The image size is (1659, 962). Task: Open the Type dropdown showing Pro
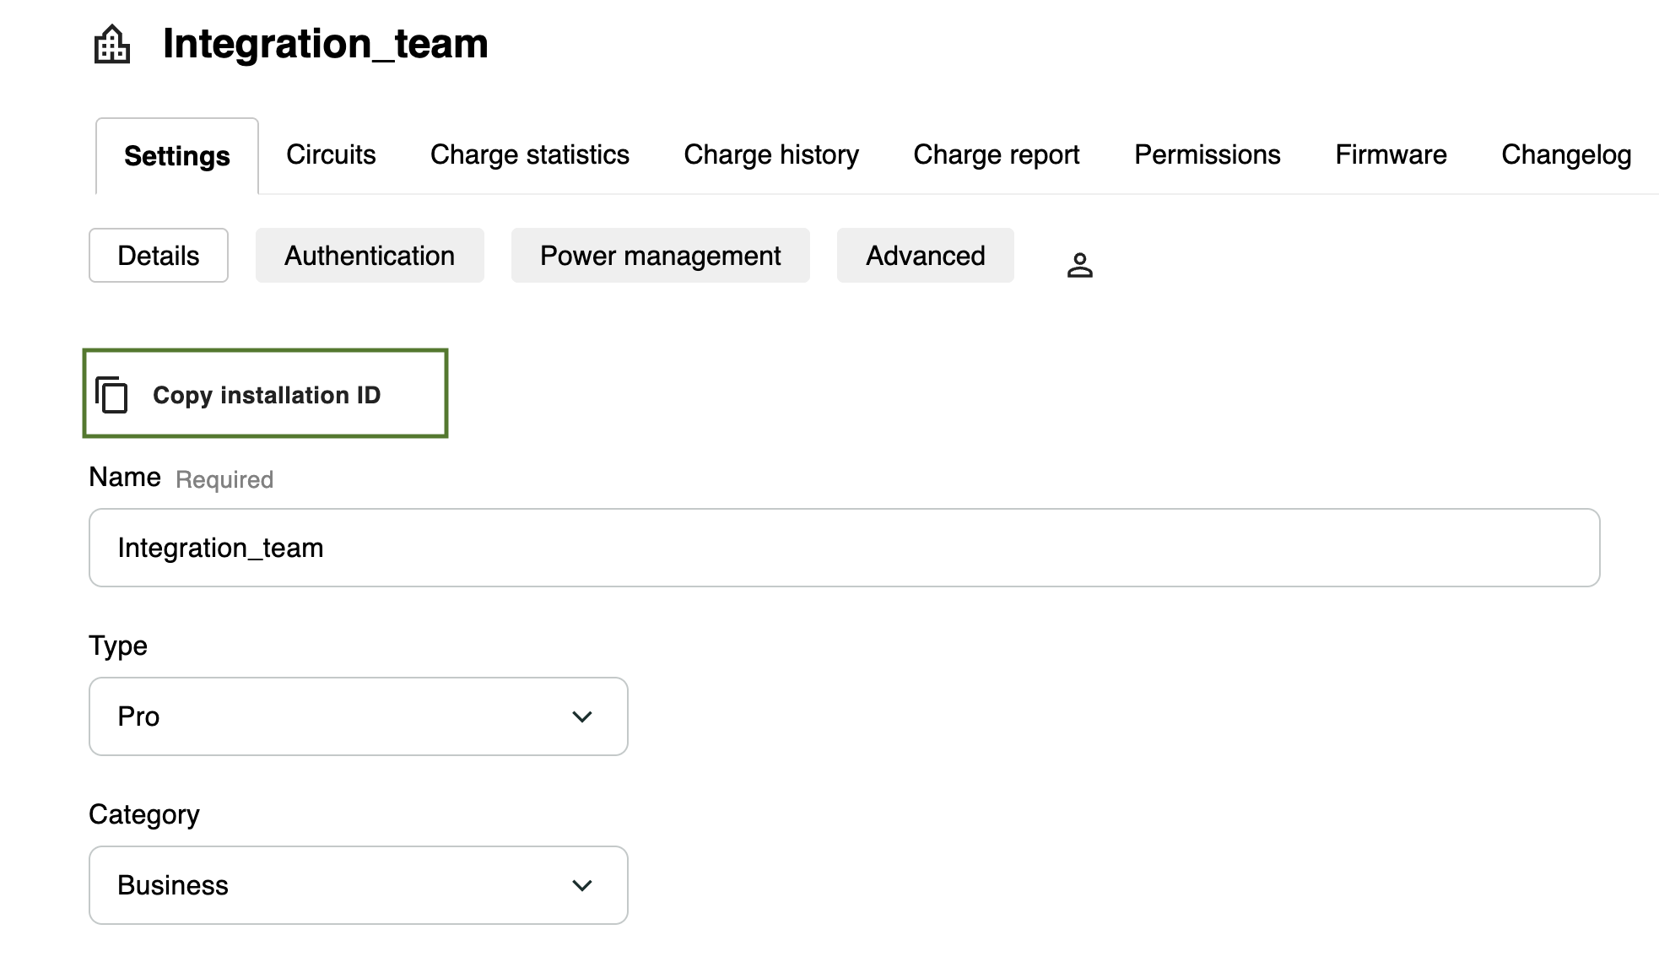tap(358, 716)
